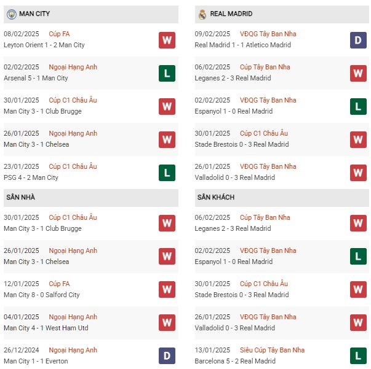Select the REAL MADRID header title
Viewport: 371px width, 369px height.
coord(231,14)
